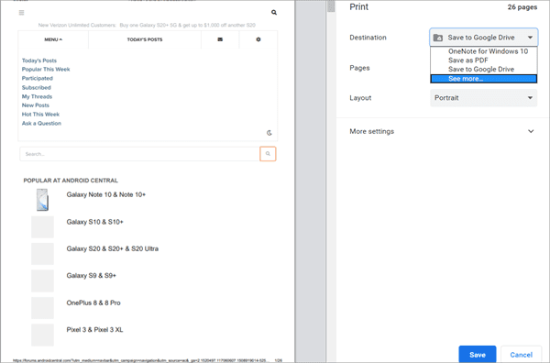Click the orange search button icon
This screenshot has width=550, height=363.
tap(268, 154)
